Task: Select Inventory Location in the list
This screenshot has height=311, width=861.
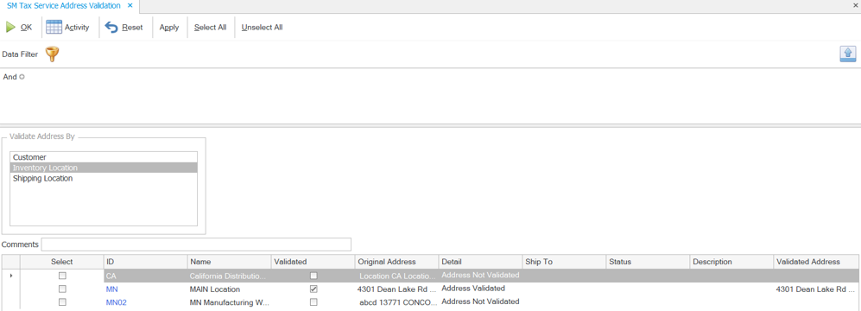Action: coord(104,168)
